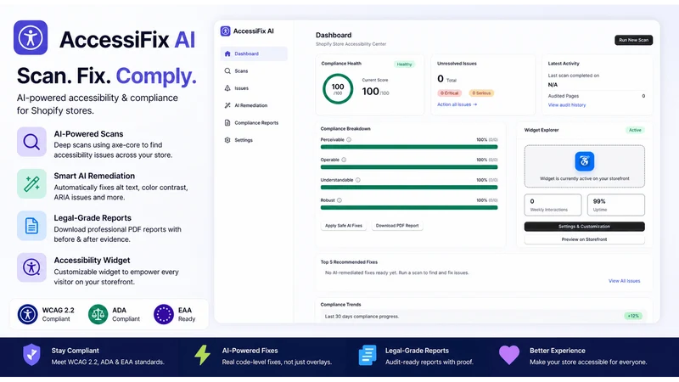Image resolution: width=679 pixels, height=382 pixels.
Task: Click the Accessibility Widget feature icon
Action: point(31,267)
